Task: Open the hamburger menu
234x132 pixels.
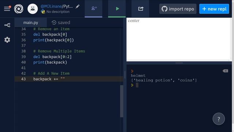Action: [x=7, y=9]
